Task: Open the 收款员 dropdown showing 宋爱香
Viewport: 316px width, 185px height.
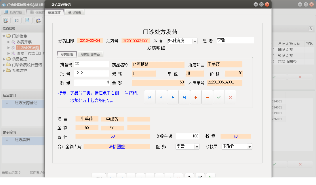Action: [249, 146]
